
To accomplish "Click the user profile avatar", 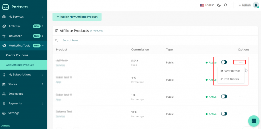I will click(256, 5).
